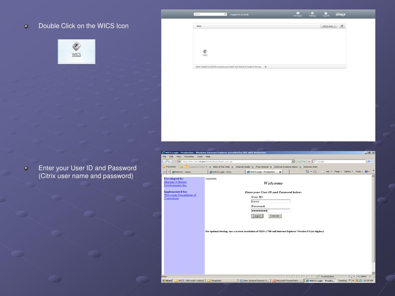Switch to the WICS Login - DCQ tab
Image resolution: width=395 pixels, height=296 pixels.
pyautogui.click(x=227, y=172)
